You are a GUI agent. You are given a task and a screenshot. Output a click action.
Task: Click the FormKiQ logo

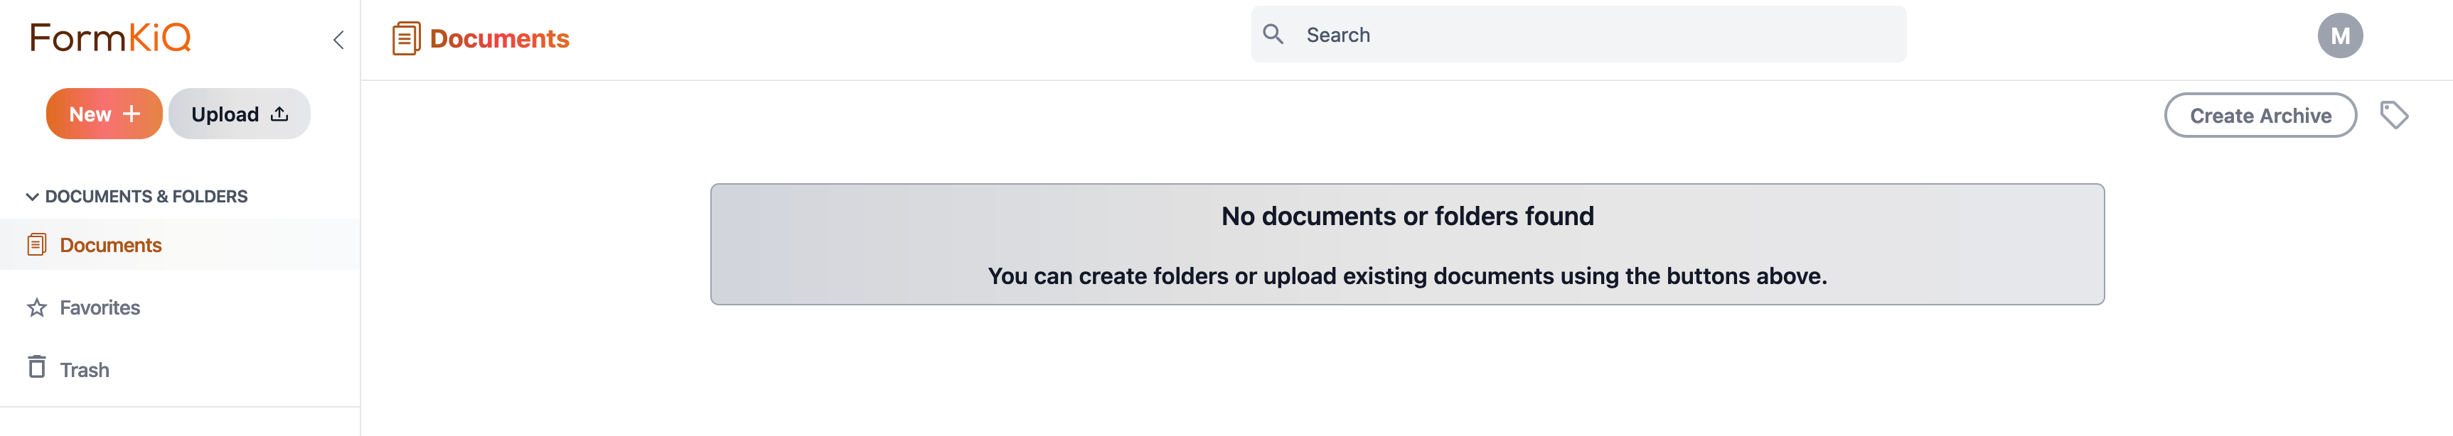(110, 37)
